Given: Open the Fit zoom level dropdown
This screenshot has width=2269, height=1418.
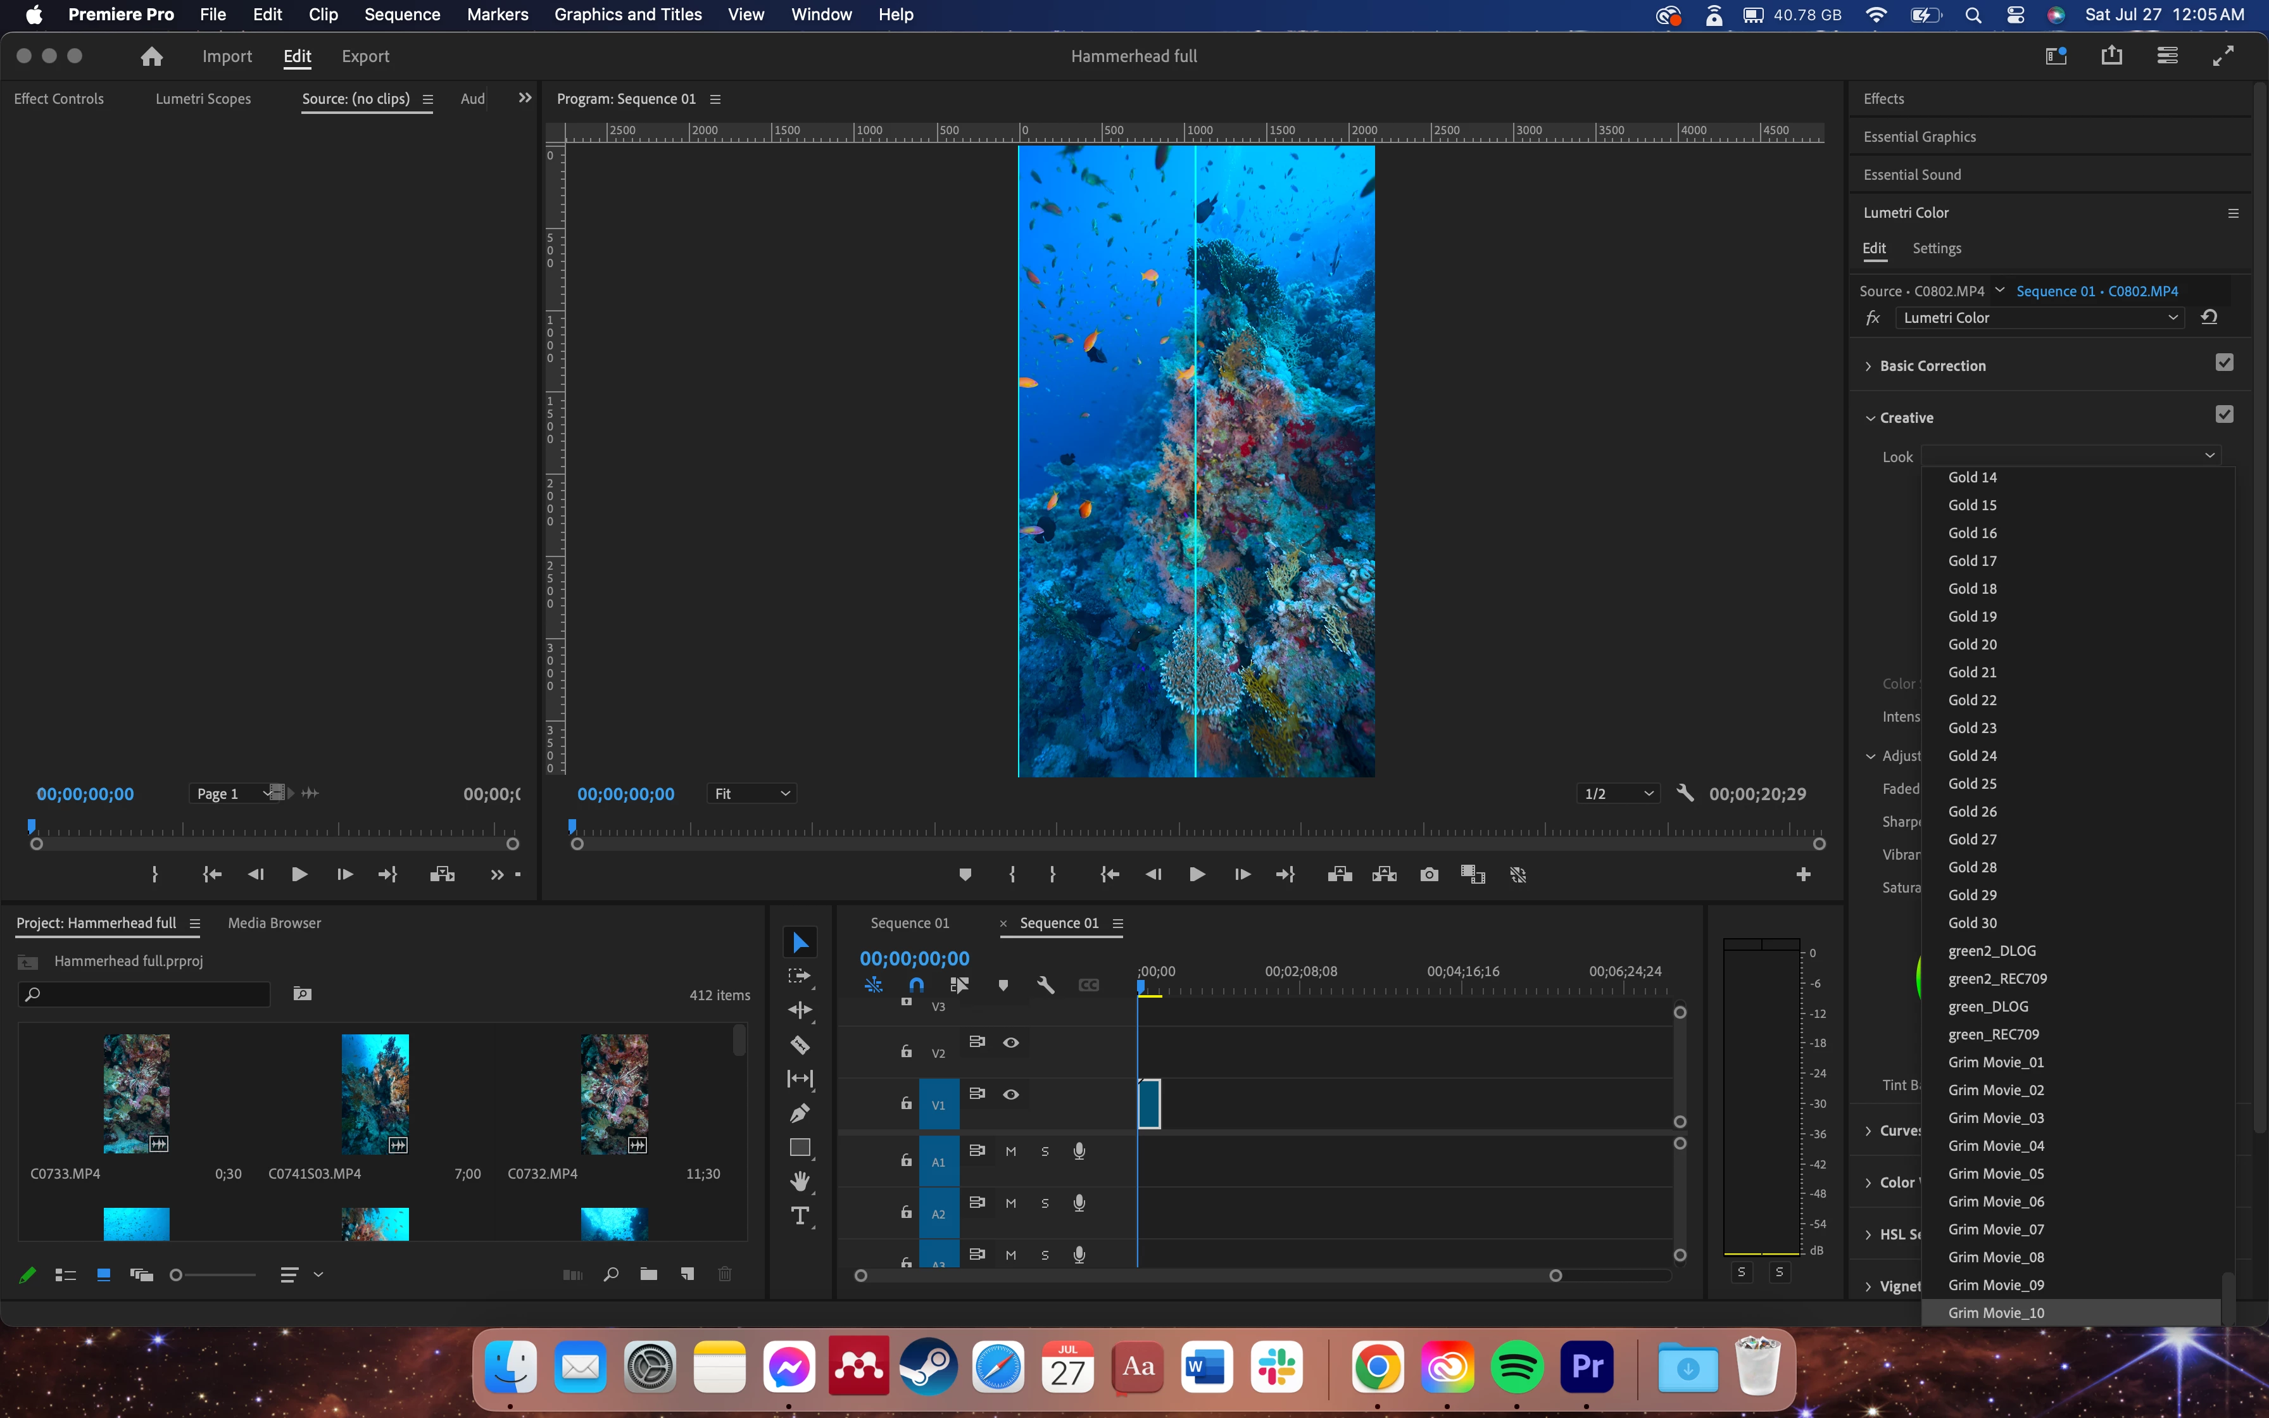Looking at the screenshot, I should tap(751, 793).
